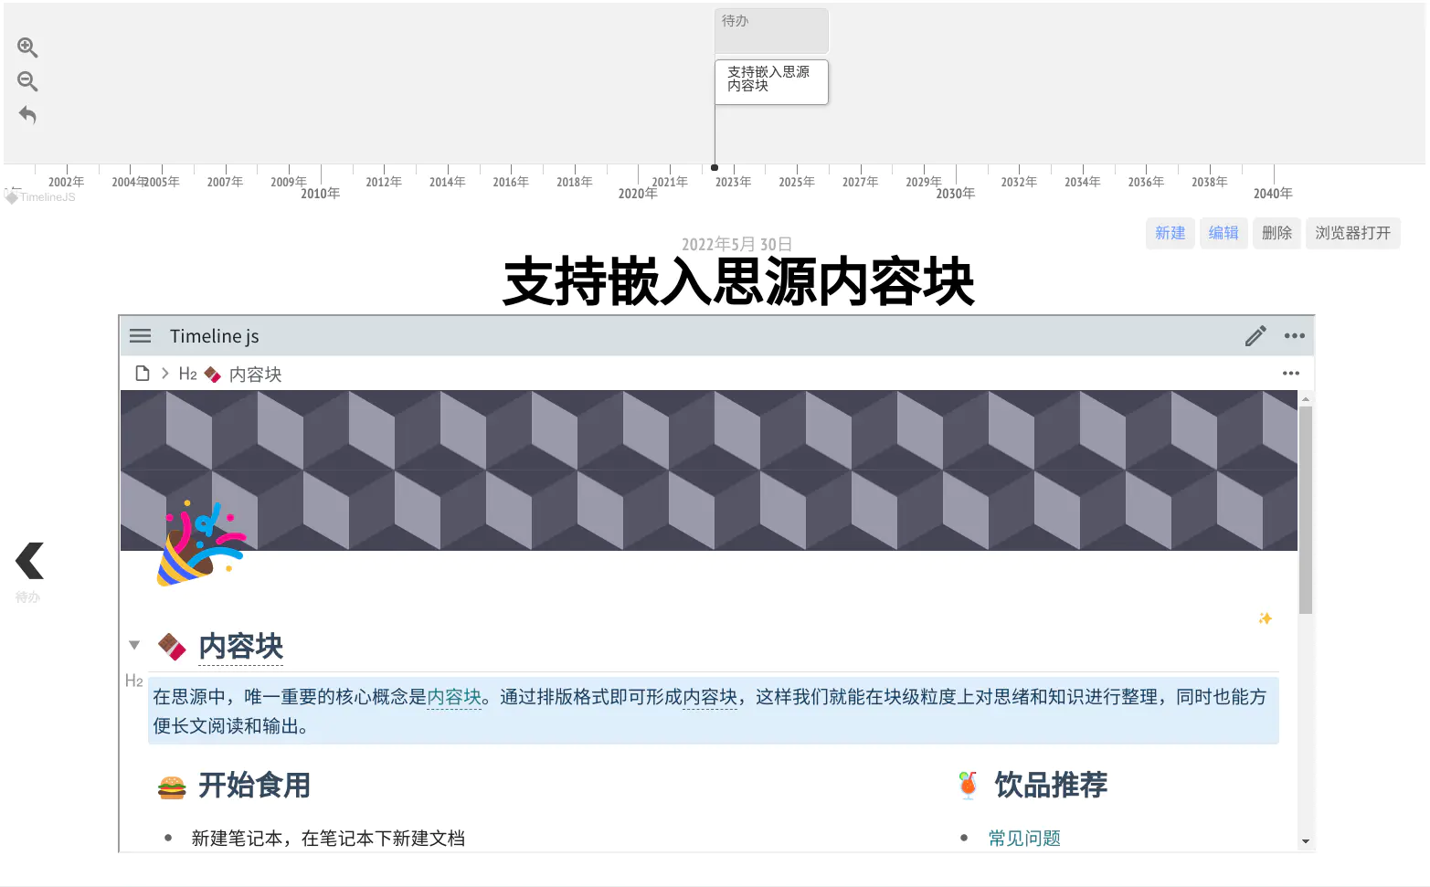Viewport: 1430px width, 887px height.
Task: Zoom out on the timeline
Action: (x=27, y=81)
